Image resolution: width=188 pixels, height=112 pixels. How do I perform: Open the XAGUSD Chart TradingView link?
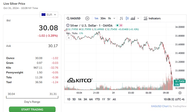click(160, 106)
